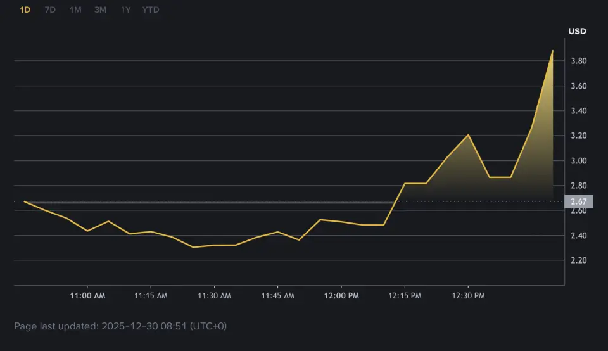
Task: Click the 3.20 price axis value
Action: [x=578, y=136]
